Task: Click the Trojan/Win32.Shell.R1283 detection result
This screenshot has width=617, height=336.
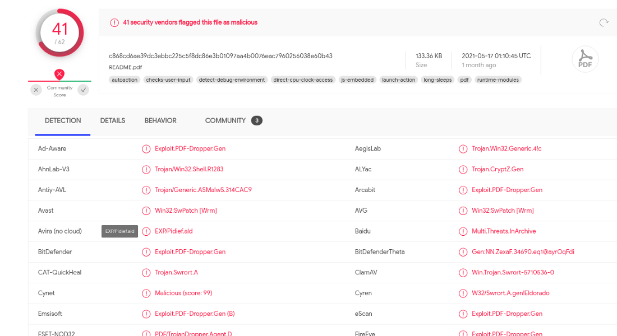Action: (x=189, y=169)
